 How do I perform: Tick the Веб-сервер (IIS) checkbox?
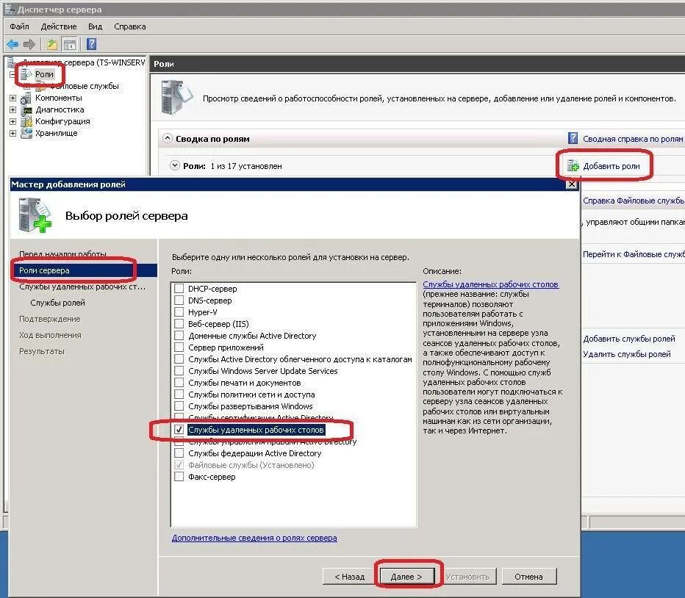[179, 324]
